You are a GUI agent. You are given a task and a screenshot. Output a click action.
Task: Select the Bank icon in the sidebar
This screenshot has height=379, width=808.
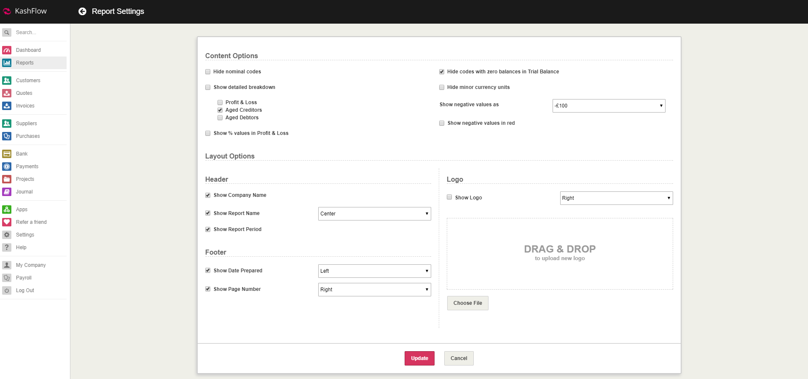[x=7, y=154]
